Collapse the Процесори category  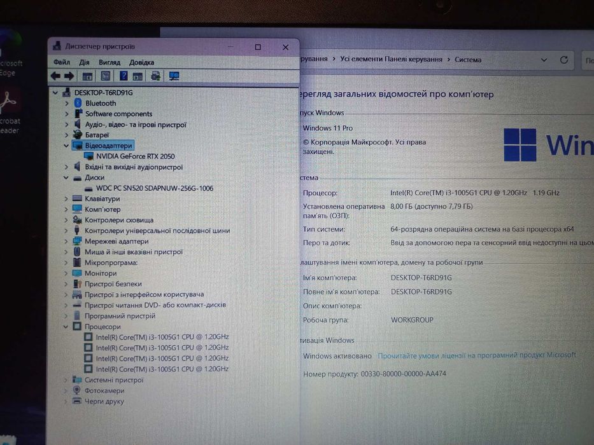coord(66,327)
